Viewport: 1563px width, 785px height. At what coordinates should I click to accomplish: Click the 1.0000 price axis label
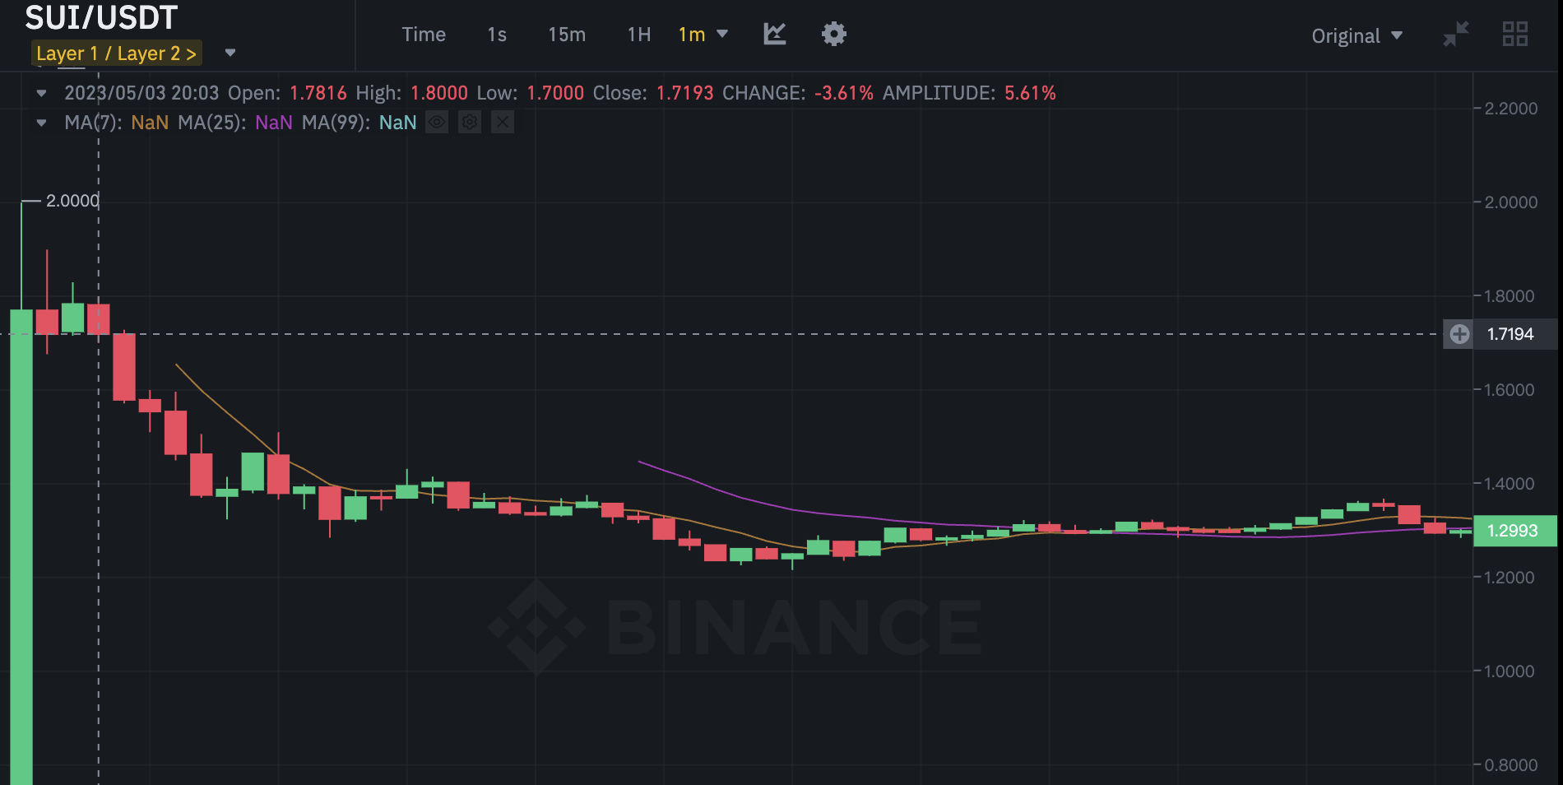point(1510,671)
